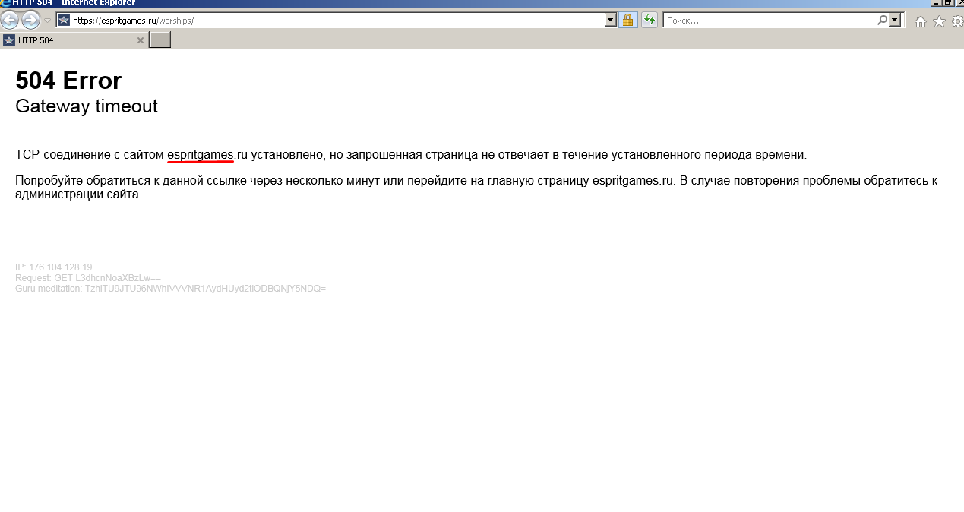Click the site favicon in address bar

[x=64, y=21]
